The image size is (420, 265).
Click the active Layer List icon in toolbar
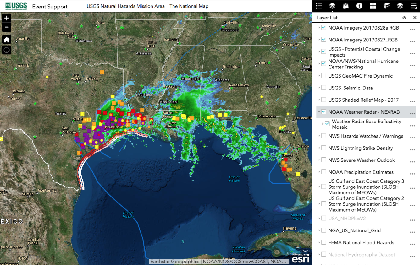[332, 6]
